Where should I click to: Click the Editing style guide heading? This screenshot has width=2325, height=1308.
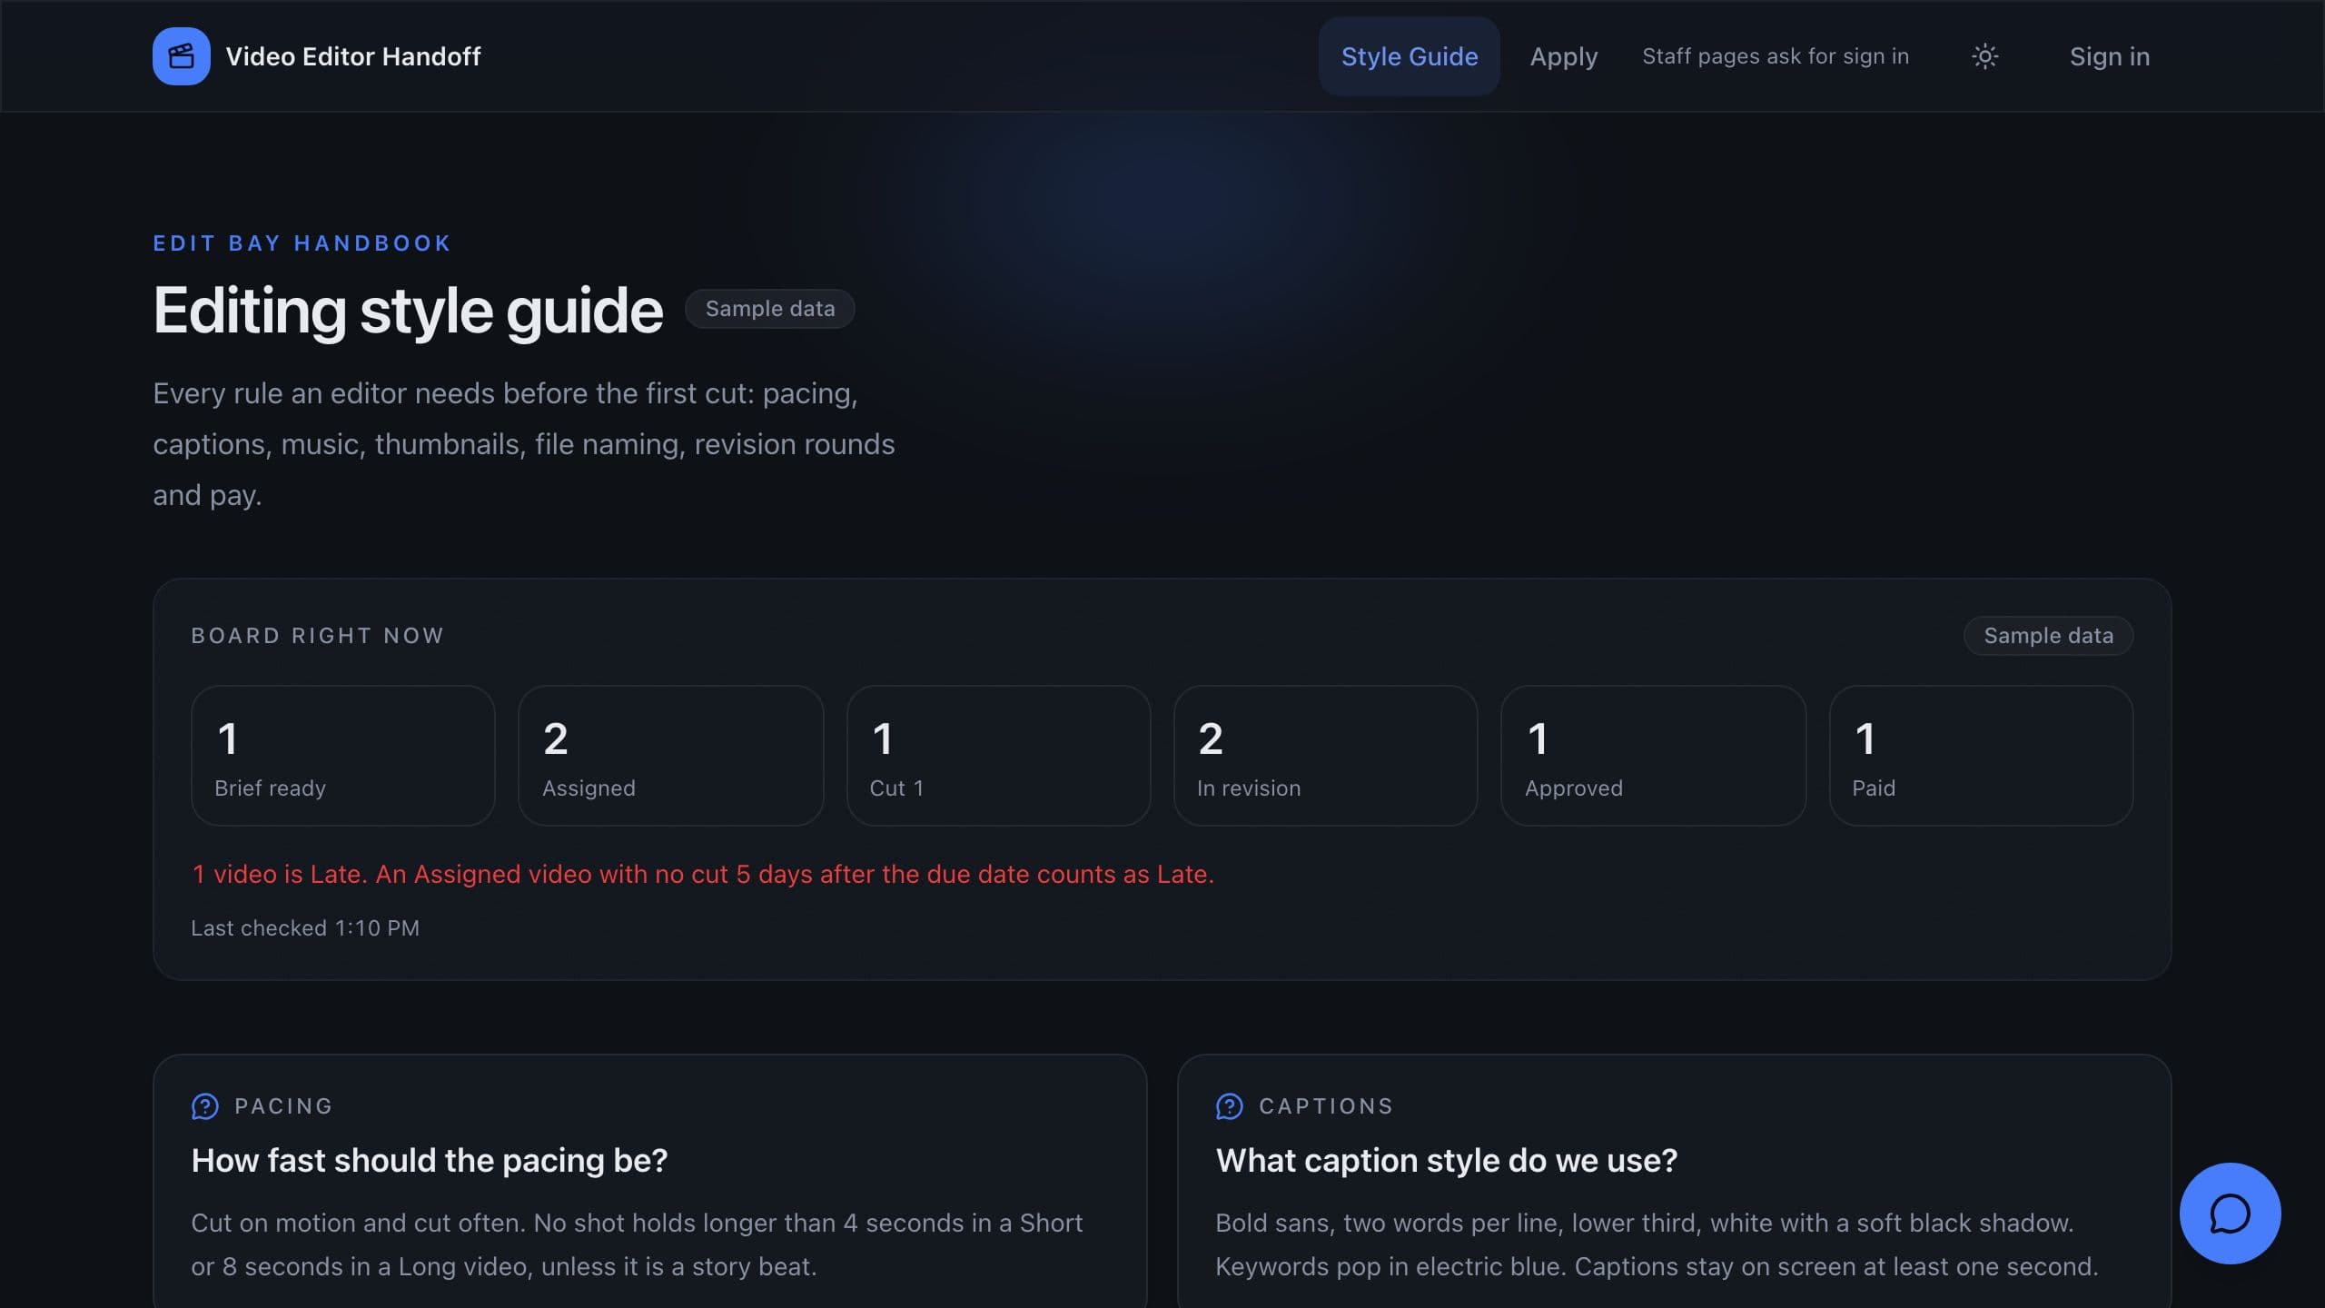tap(408, 311)
